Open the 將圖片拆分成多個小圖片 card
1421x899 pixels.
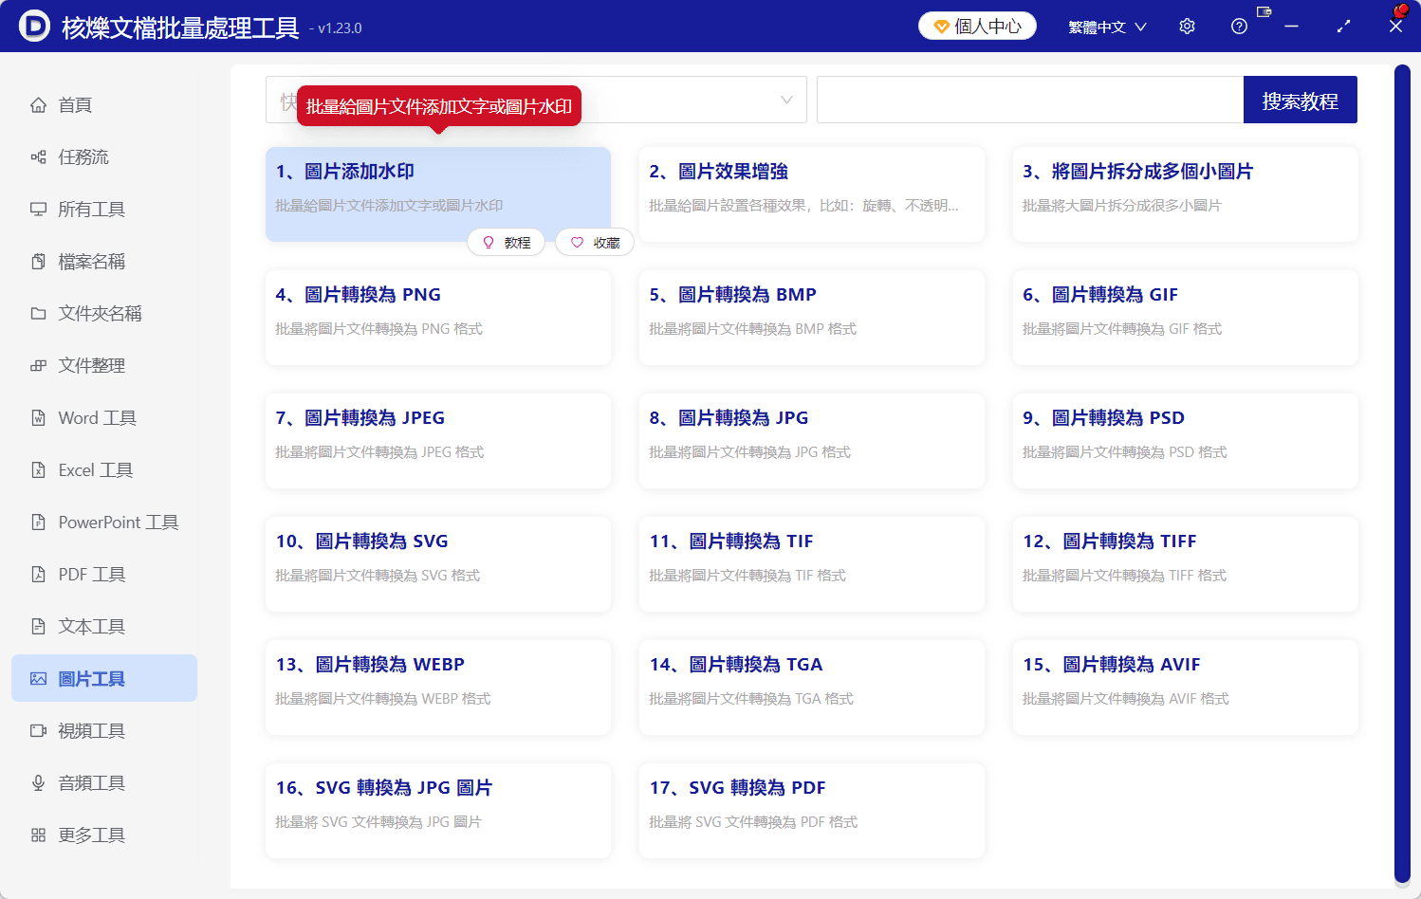pyautogui.click(x=1186, y=194)
